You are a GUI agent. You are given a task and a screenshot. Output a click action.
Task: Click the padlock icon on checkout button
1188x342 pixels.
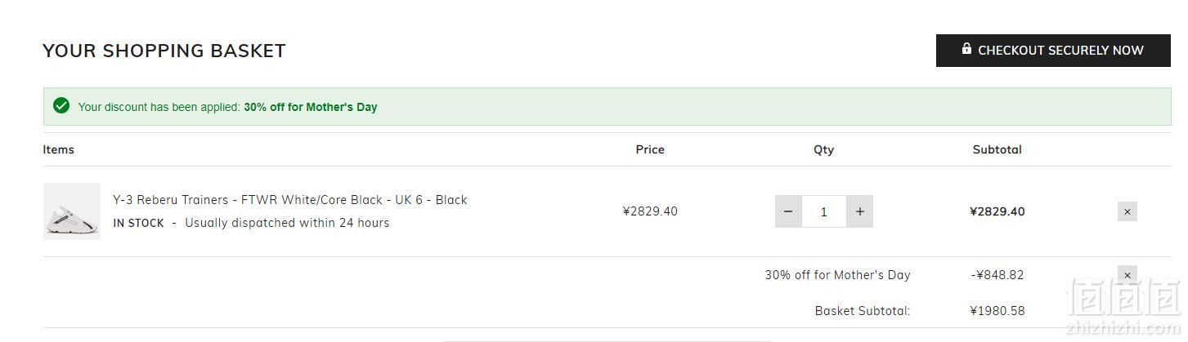click(966, 49)
